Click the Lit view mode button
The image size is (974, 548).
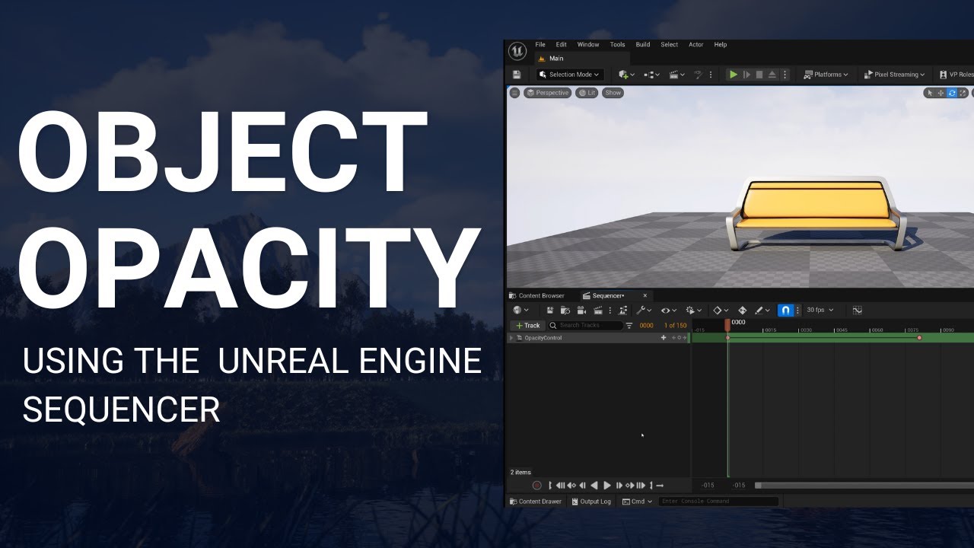pyautogui.click(x=587, y=93)
